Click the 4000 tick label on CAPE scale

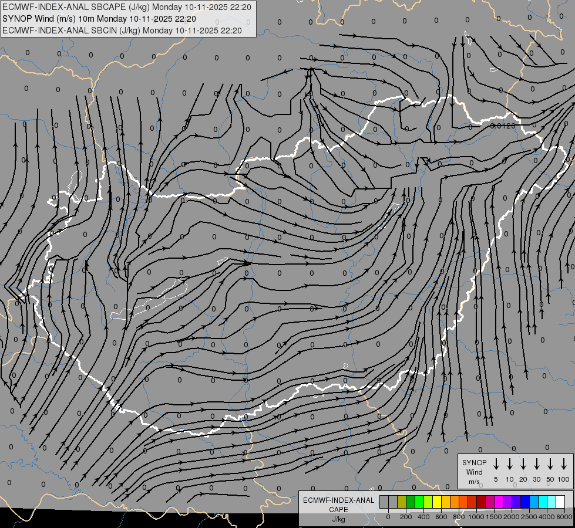pos(547,517)
